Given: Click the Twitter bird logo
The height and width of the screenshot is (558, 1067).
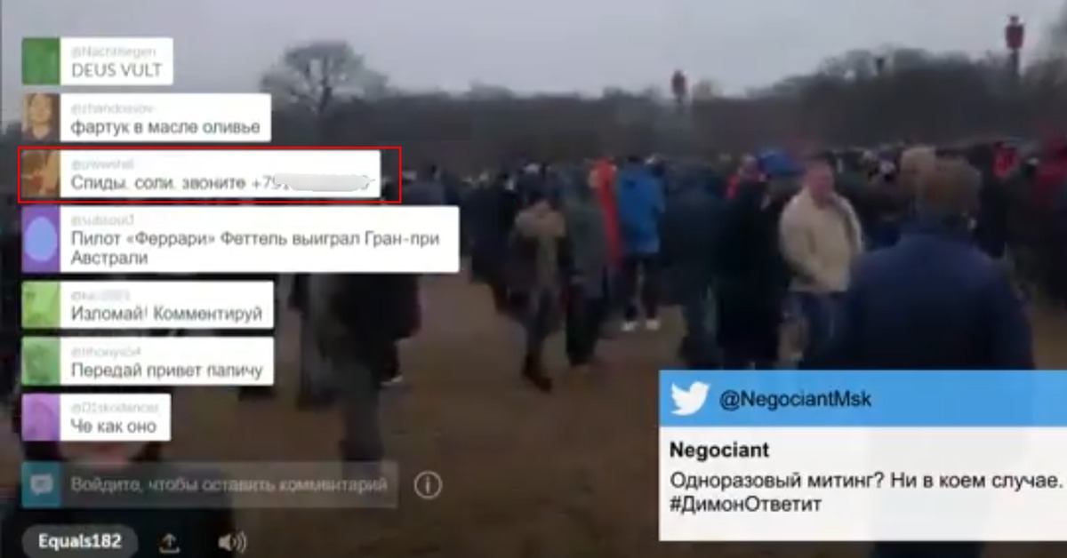Looking at the screenshot, I should coord(690,399).
